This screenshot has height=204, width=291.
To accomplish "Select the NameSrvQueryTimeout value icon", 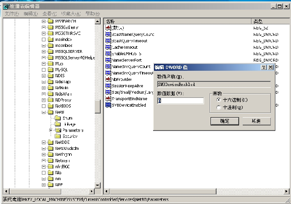I will pos(108,73).
